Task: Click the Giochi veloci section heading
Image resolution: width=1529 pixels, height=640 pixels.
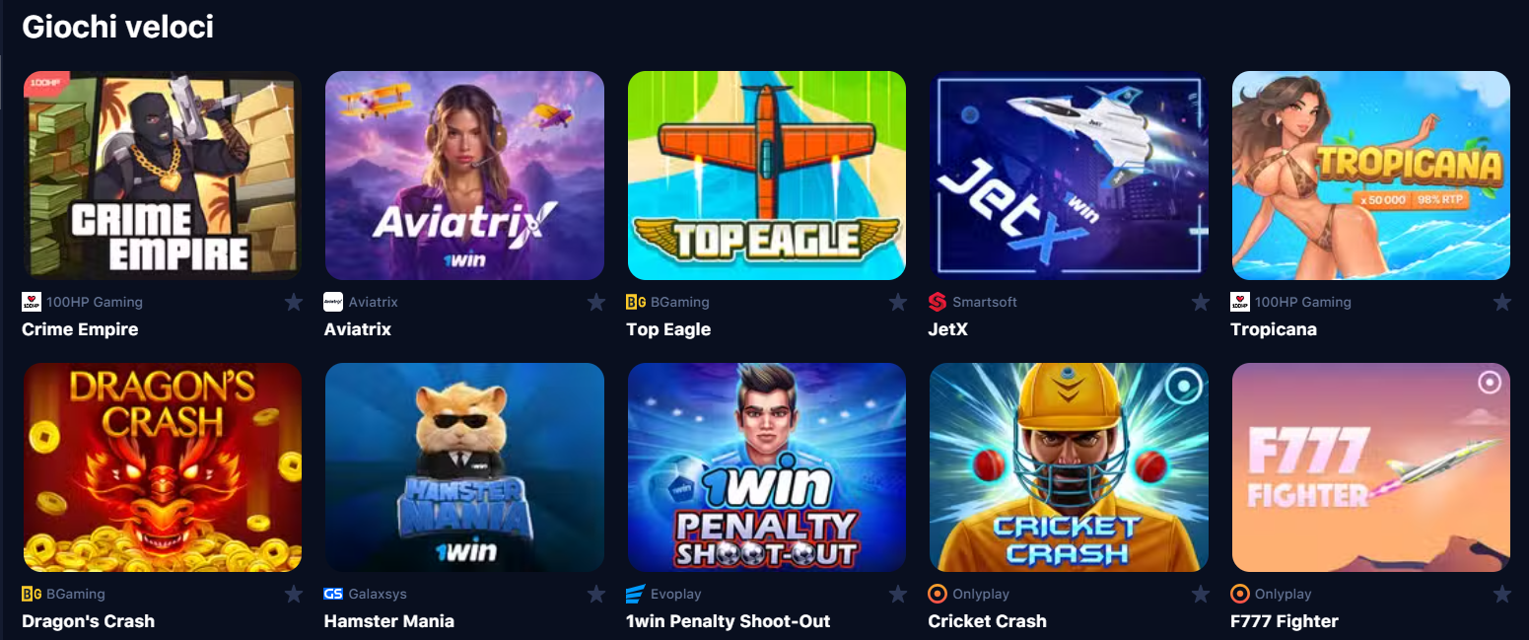Action: click(118, 27)
